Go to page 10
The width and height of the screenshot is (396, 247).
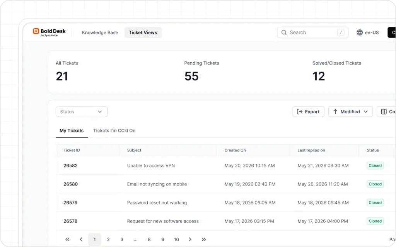(176, 239)
